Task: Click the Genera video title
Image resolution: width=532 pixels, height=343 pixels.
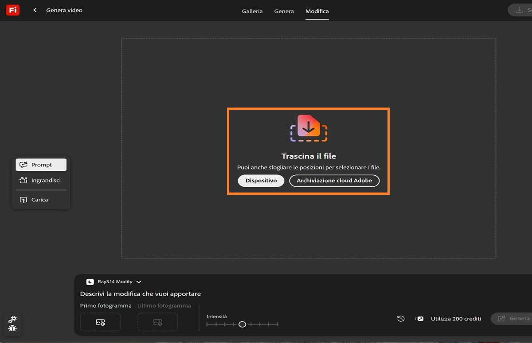Action: click(64, 10)
